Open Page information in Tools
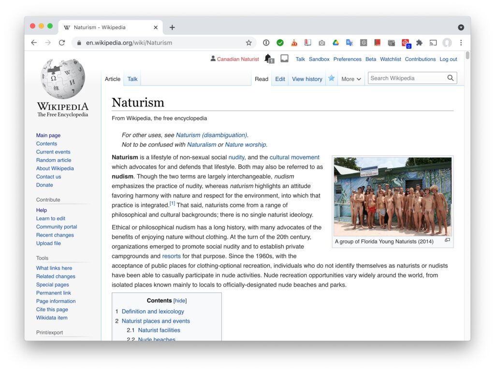 (x=56, y=301)
